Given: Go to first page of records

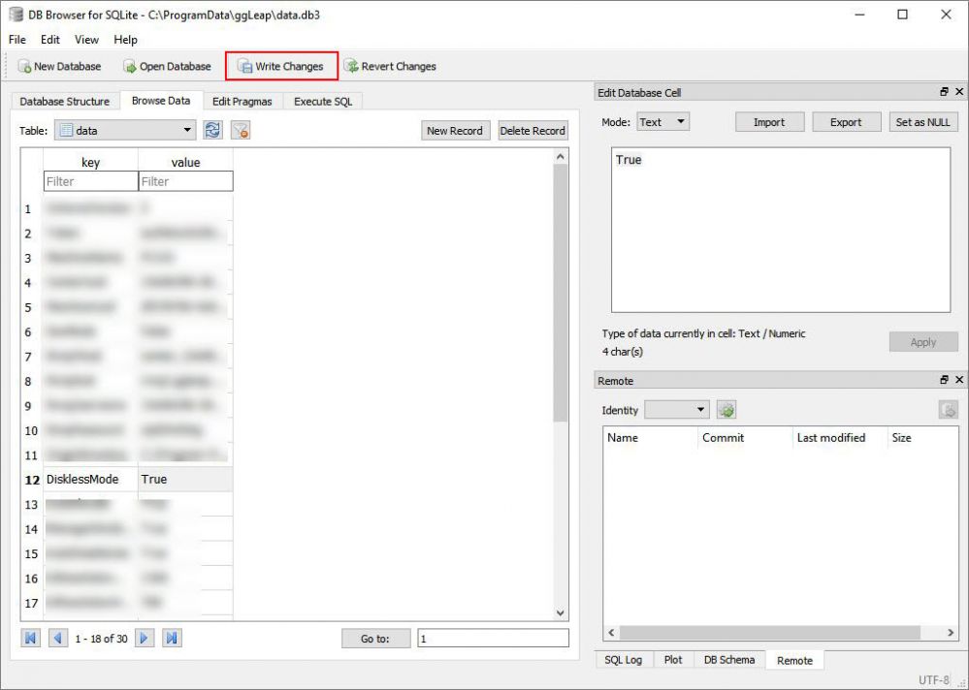Looking at the screenshot, I should pos(30,639).
